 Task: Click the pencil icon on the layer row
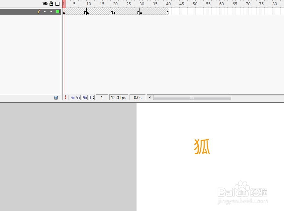pos(39,12)
